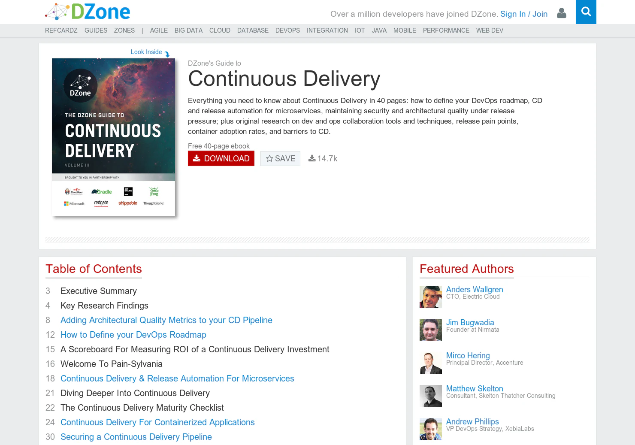Open Continuous Delivery & Release Automation For Microservices

(177, 378)
